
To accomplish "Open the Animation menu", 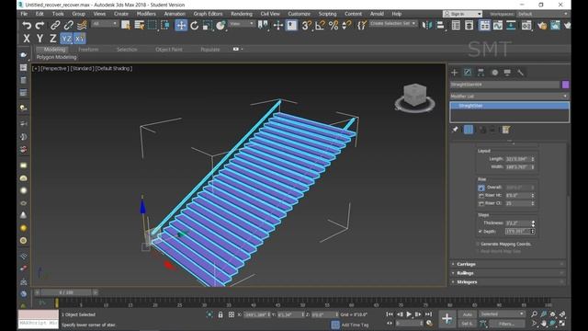I will [x=175, y=14].
